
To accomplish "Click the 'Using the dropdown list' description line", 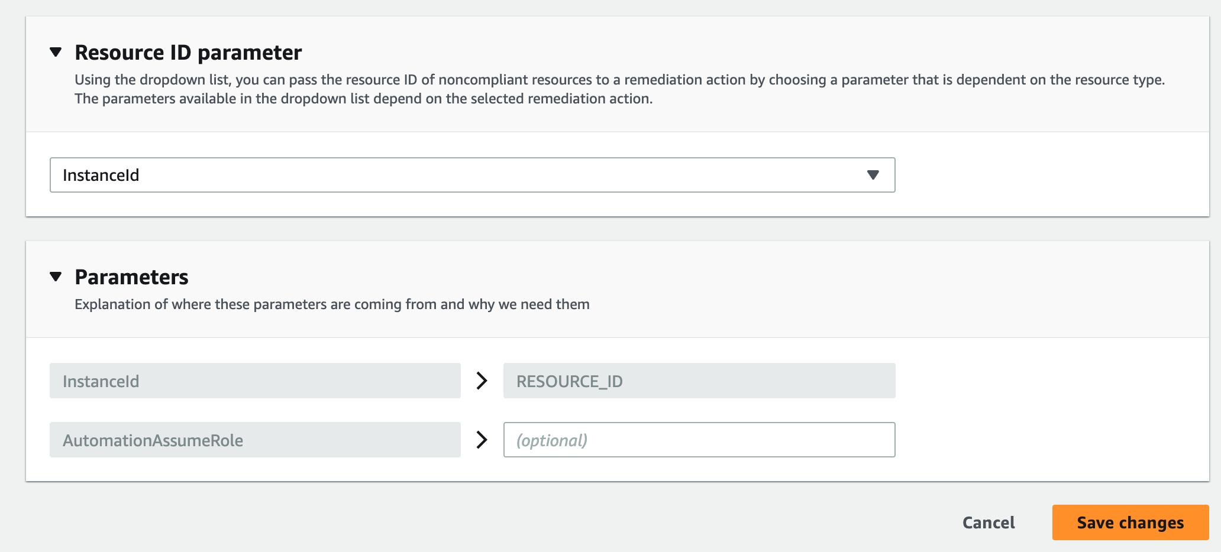I will [619, 80].
